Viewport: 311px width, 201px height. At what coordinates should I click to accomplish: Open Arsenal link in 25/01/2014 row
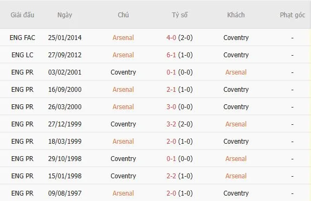[x=123, y=38]
